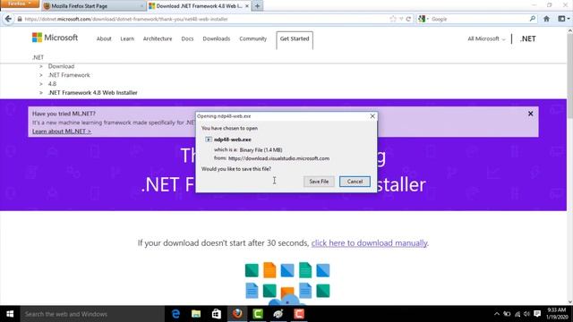The width and height of the screenshot is (573, 322).
Task: Open the Architecture nav item
Action: pyautogui.click(x=158, y=38)
